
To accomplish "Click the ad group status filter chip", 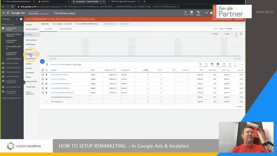I will click(61, 65).
